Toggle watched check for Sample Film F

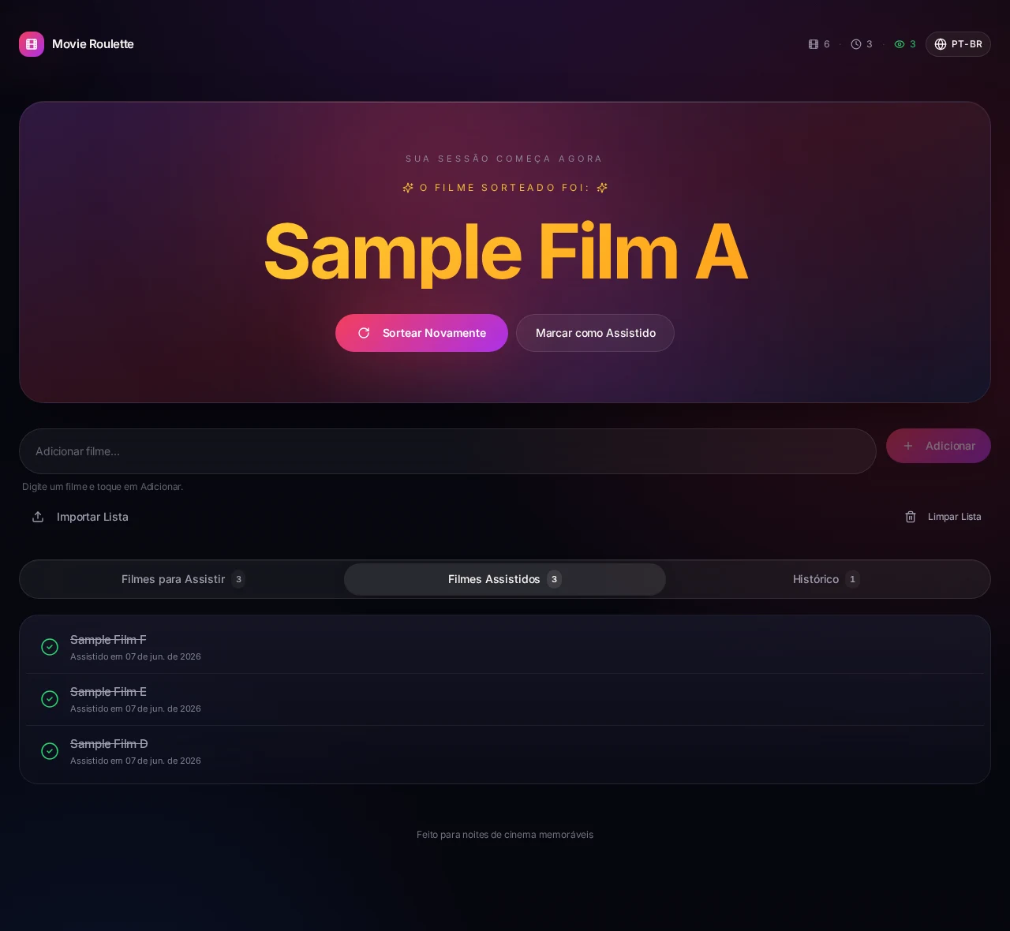coord(50,647)
